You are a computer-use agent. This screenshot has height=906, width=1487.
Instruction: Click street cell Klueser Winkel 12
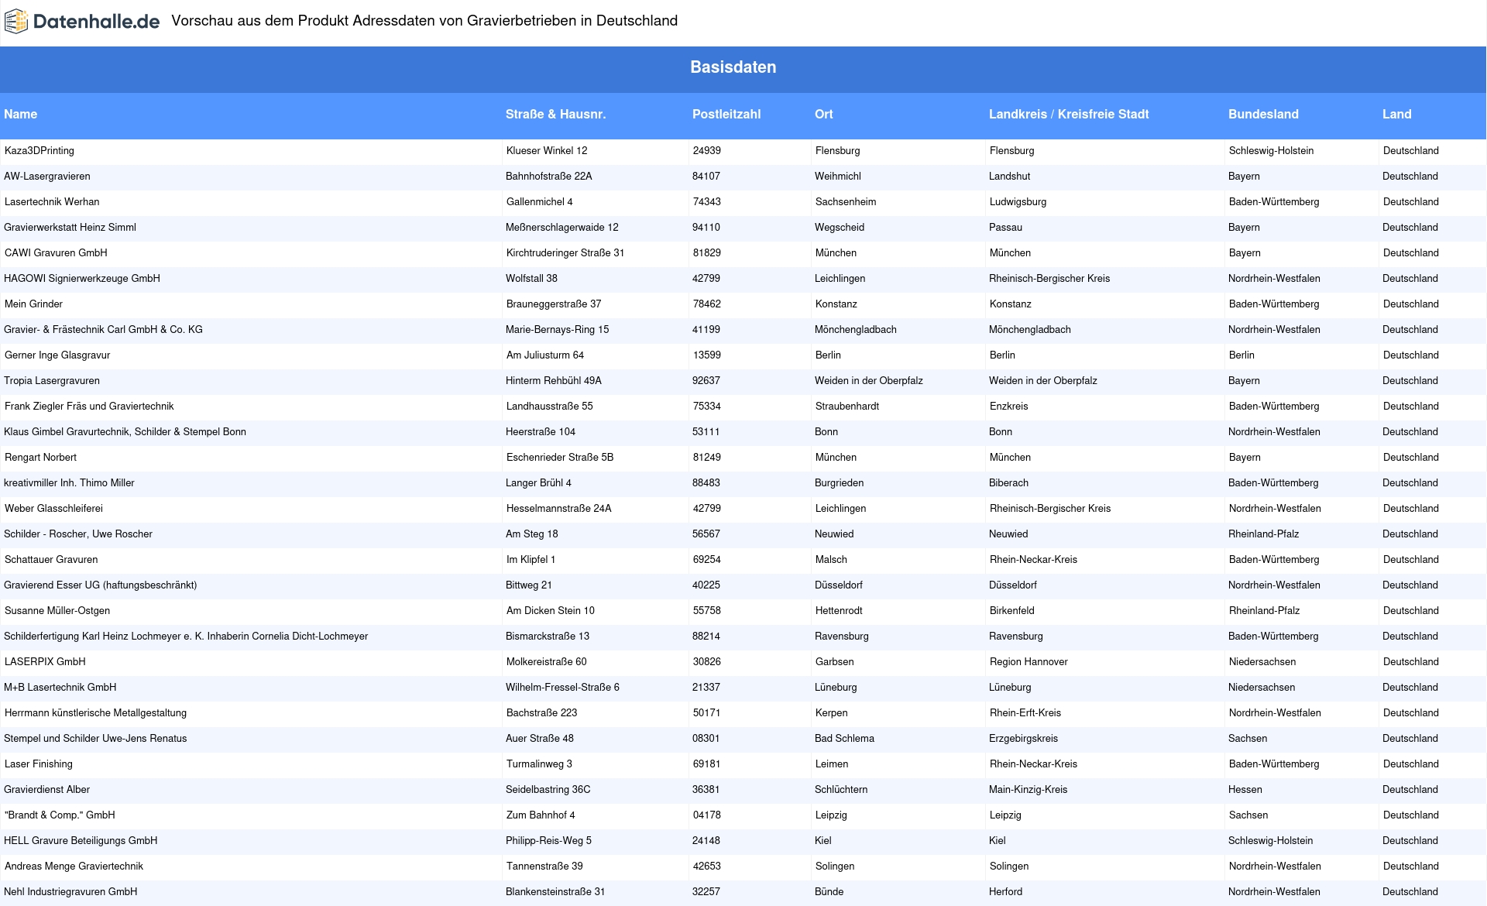click(x=547, y=151)
